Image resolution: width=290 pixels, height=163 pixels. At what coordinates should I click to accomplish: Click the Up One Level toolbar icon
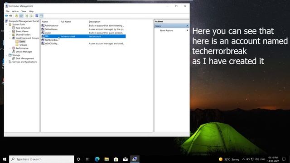point(17,16)
